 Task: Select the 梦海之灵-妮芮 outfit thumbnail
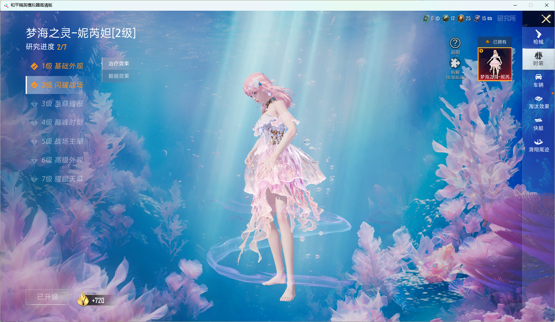point(495,64)
